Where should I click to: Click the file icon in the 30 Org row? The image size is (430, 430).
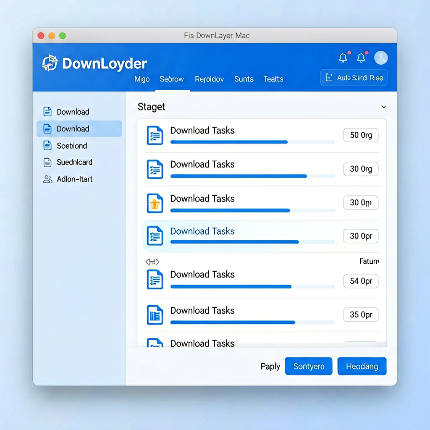[x=155, y=169]
